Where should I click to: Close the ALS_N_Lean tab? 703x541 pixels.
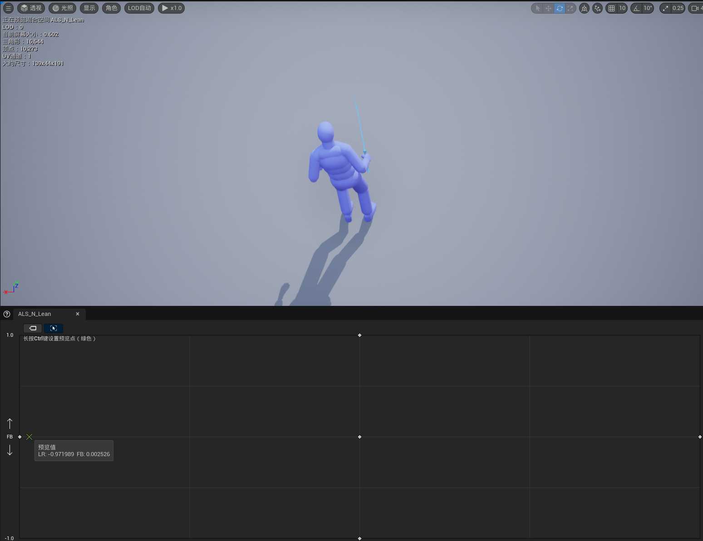[x=78, y=314]
